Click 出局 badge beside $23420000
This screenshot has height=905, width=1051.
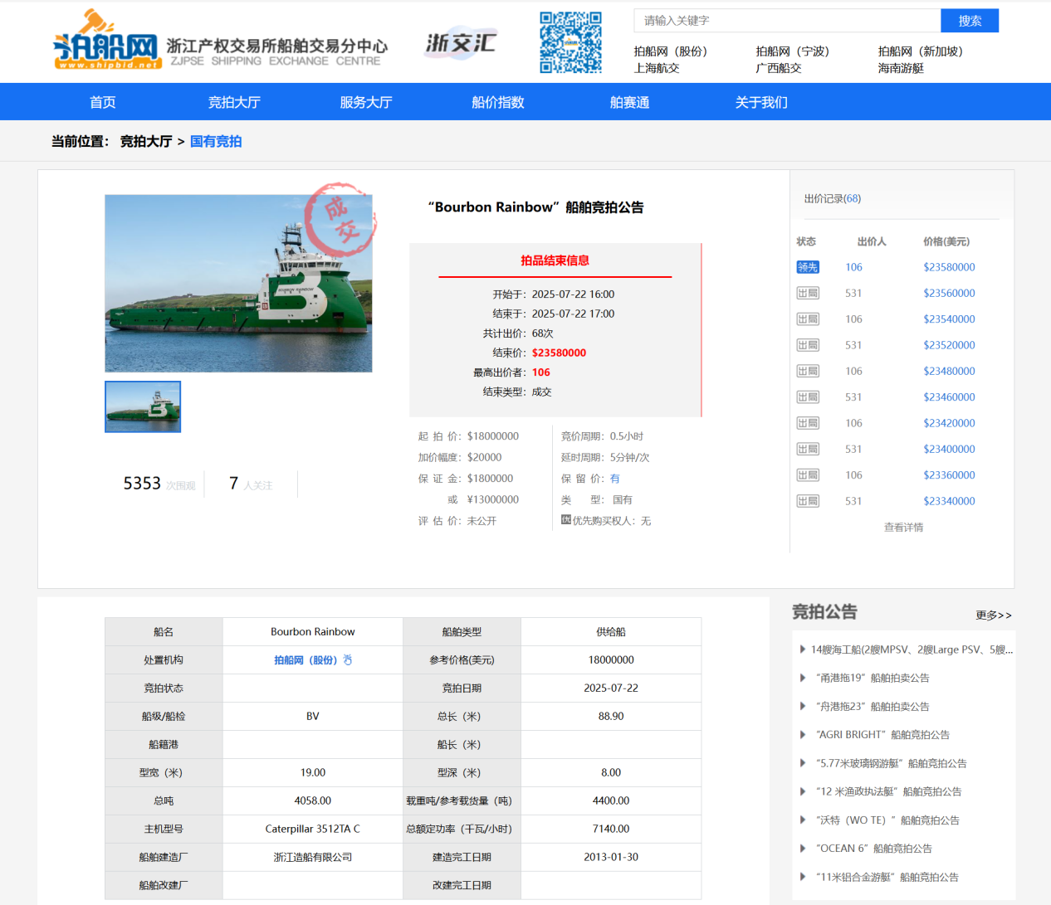808,423
